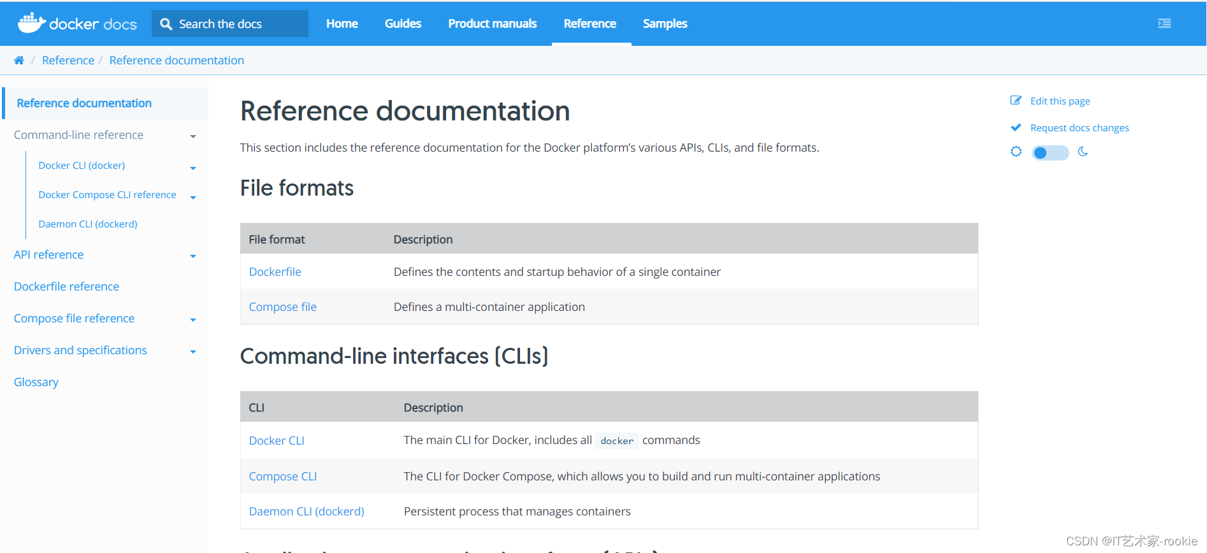Click the top-right table of contents icon
Screen dimensions: 1207x553
pyautogui.click(x=1164, y=24)
